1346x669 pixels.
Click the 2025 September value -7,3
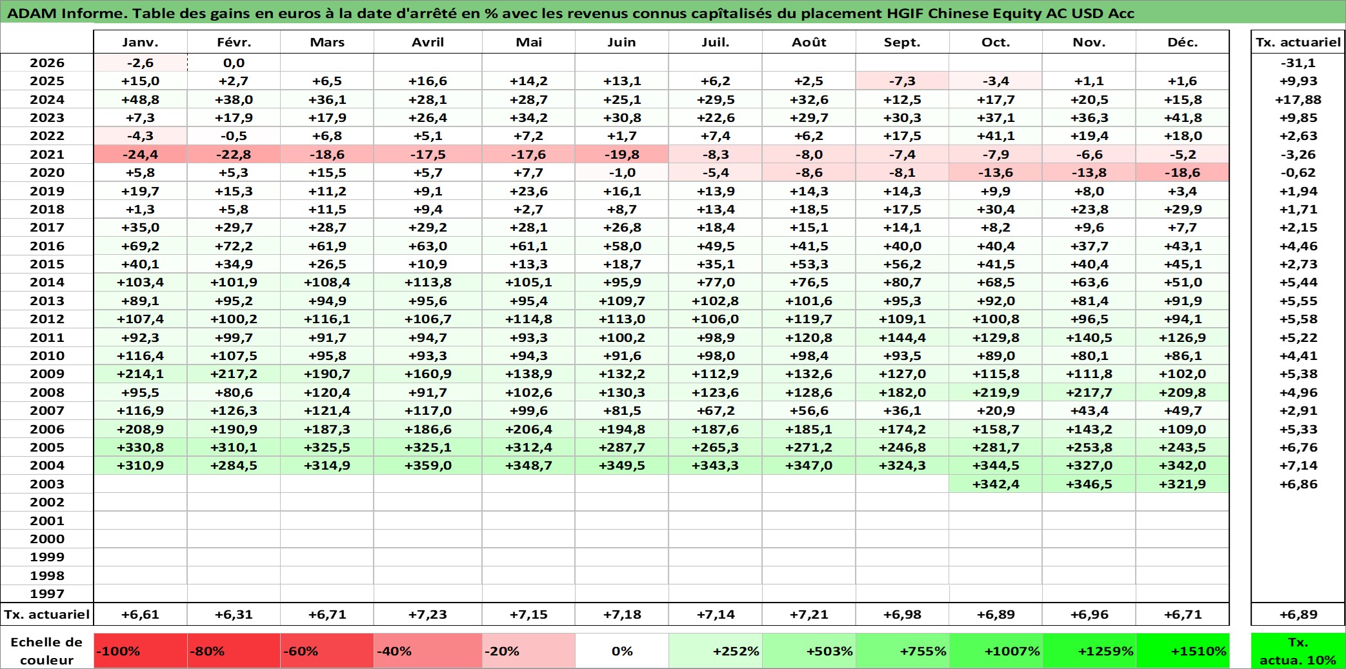pyautogui.click(x=902, y=81)
